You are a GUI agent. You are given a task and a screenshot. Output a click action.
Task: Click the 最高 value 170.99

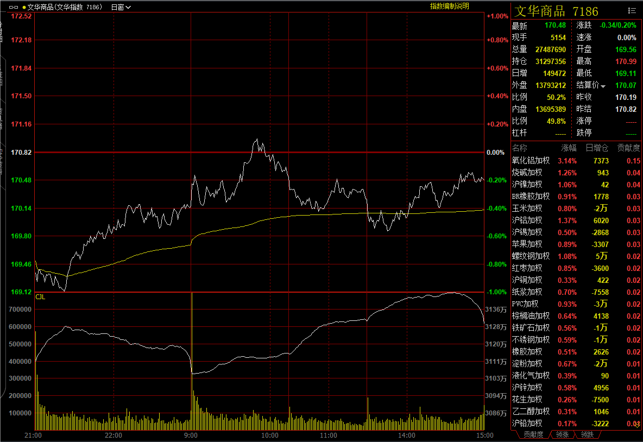click(626, 61)
